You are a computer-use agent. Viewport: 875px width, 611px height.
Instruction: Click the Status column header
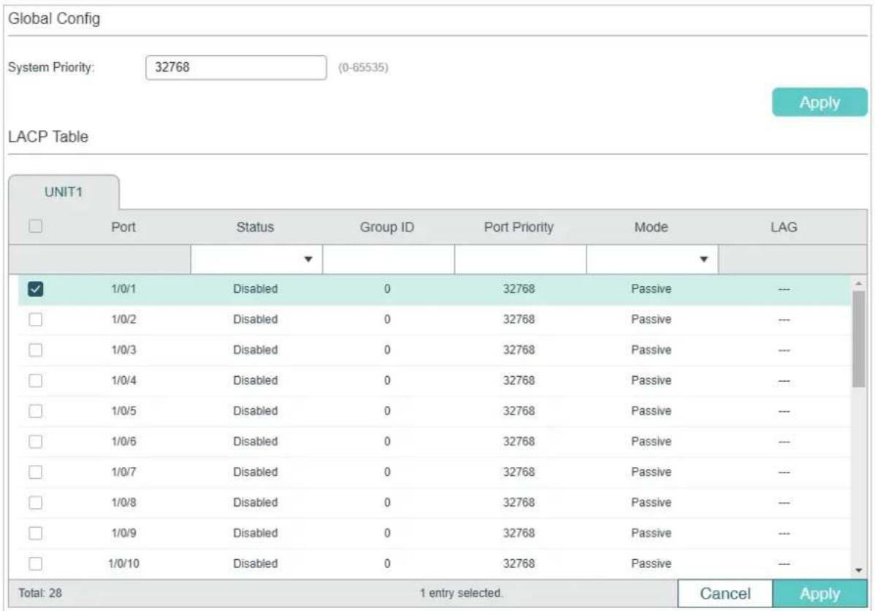255,227
